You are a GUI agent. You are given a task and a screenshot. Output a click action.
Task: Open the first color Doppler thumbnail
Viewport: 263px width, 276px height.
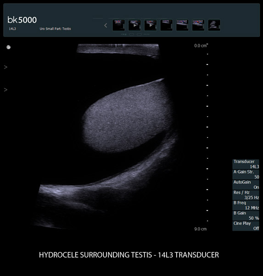coord(118,25)
